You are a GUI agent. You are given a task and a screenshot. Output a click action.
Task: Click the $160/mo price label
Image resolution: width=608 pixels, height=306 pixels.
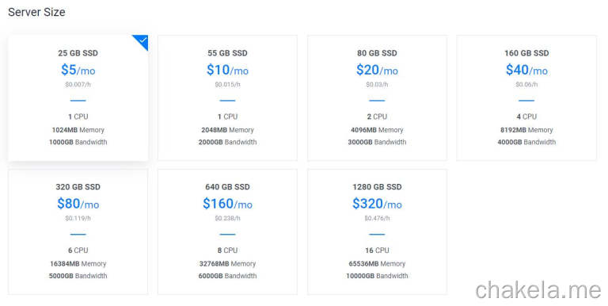tap(228, 204)
